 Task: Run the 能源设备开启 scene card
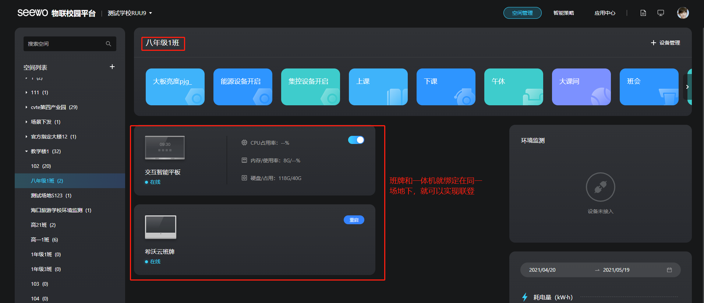(x=243, y=87)
